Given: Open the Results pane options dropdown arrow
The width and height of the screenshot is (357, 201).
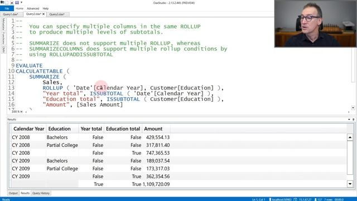Looking at the screenshot, I should [x=349, y=119].
